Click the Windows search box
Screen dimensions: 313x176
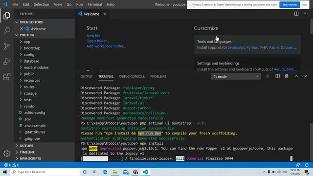[x=45, y=172]
